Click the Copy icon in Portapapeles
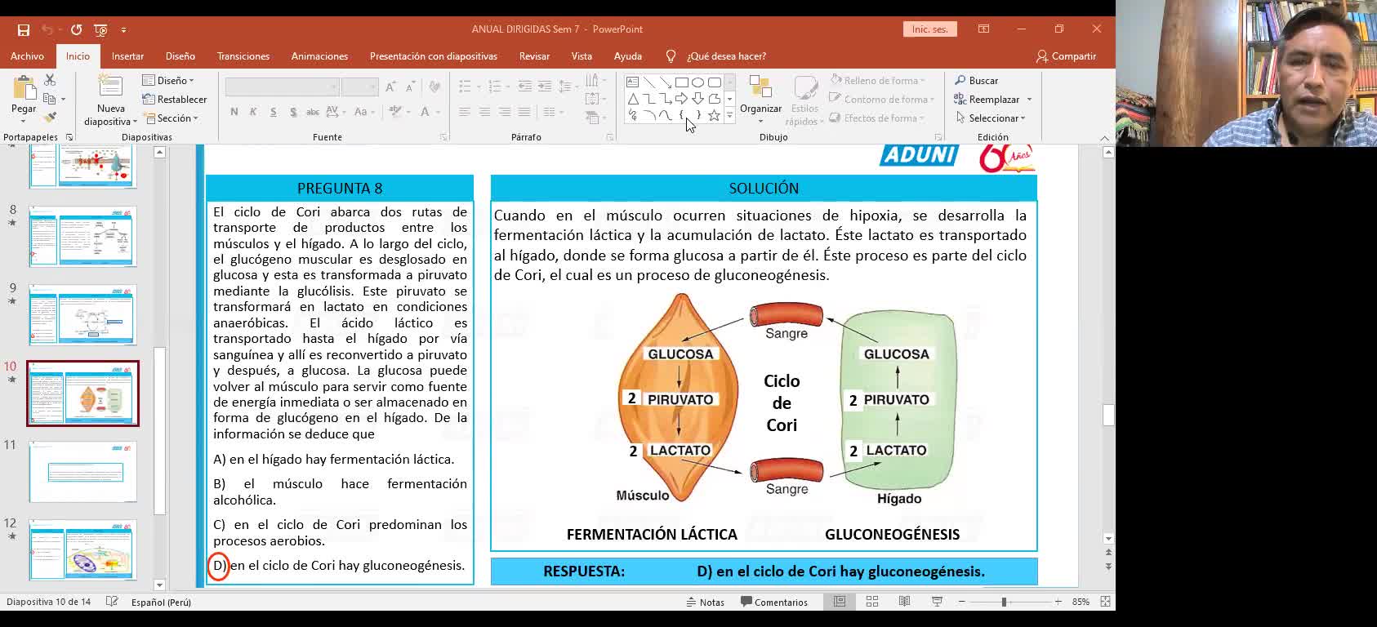 pos(50,99)
